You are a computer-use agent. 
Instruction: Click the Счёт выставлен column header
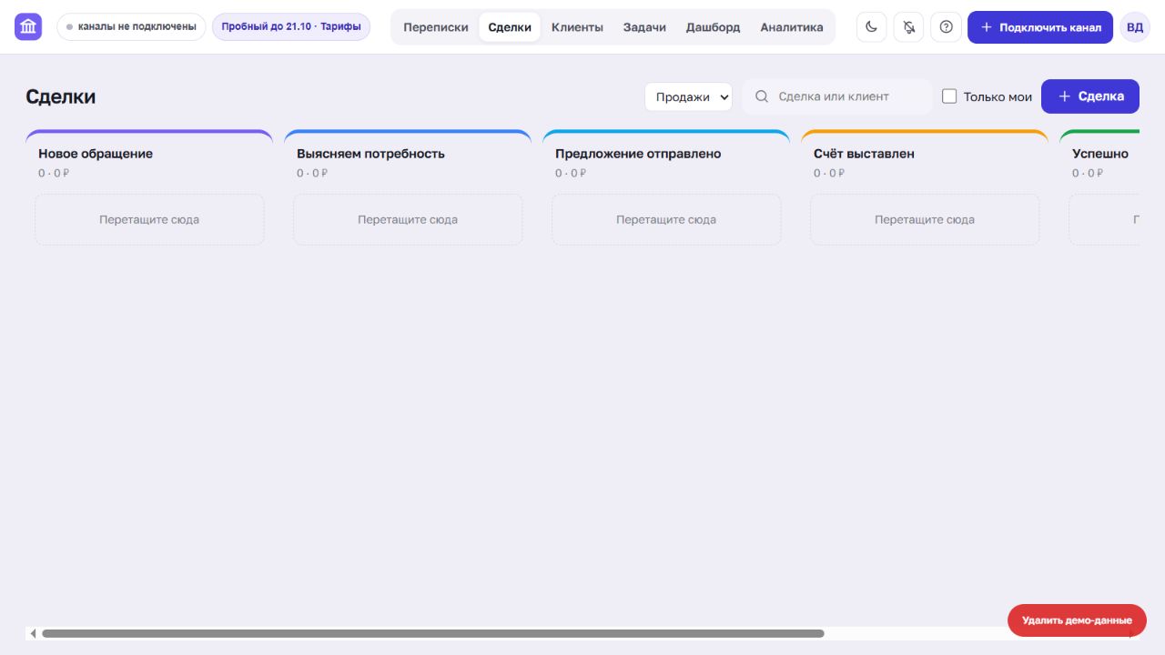click(864, 154)
